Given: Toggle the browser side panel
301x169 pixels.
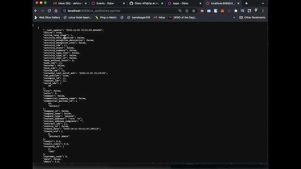Looking at the screenshot, I should [x=249, y=11].
